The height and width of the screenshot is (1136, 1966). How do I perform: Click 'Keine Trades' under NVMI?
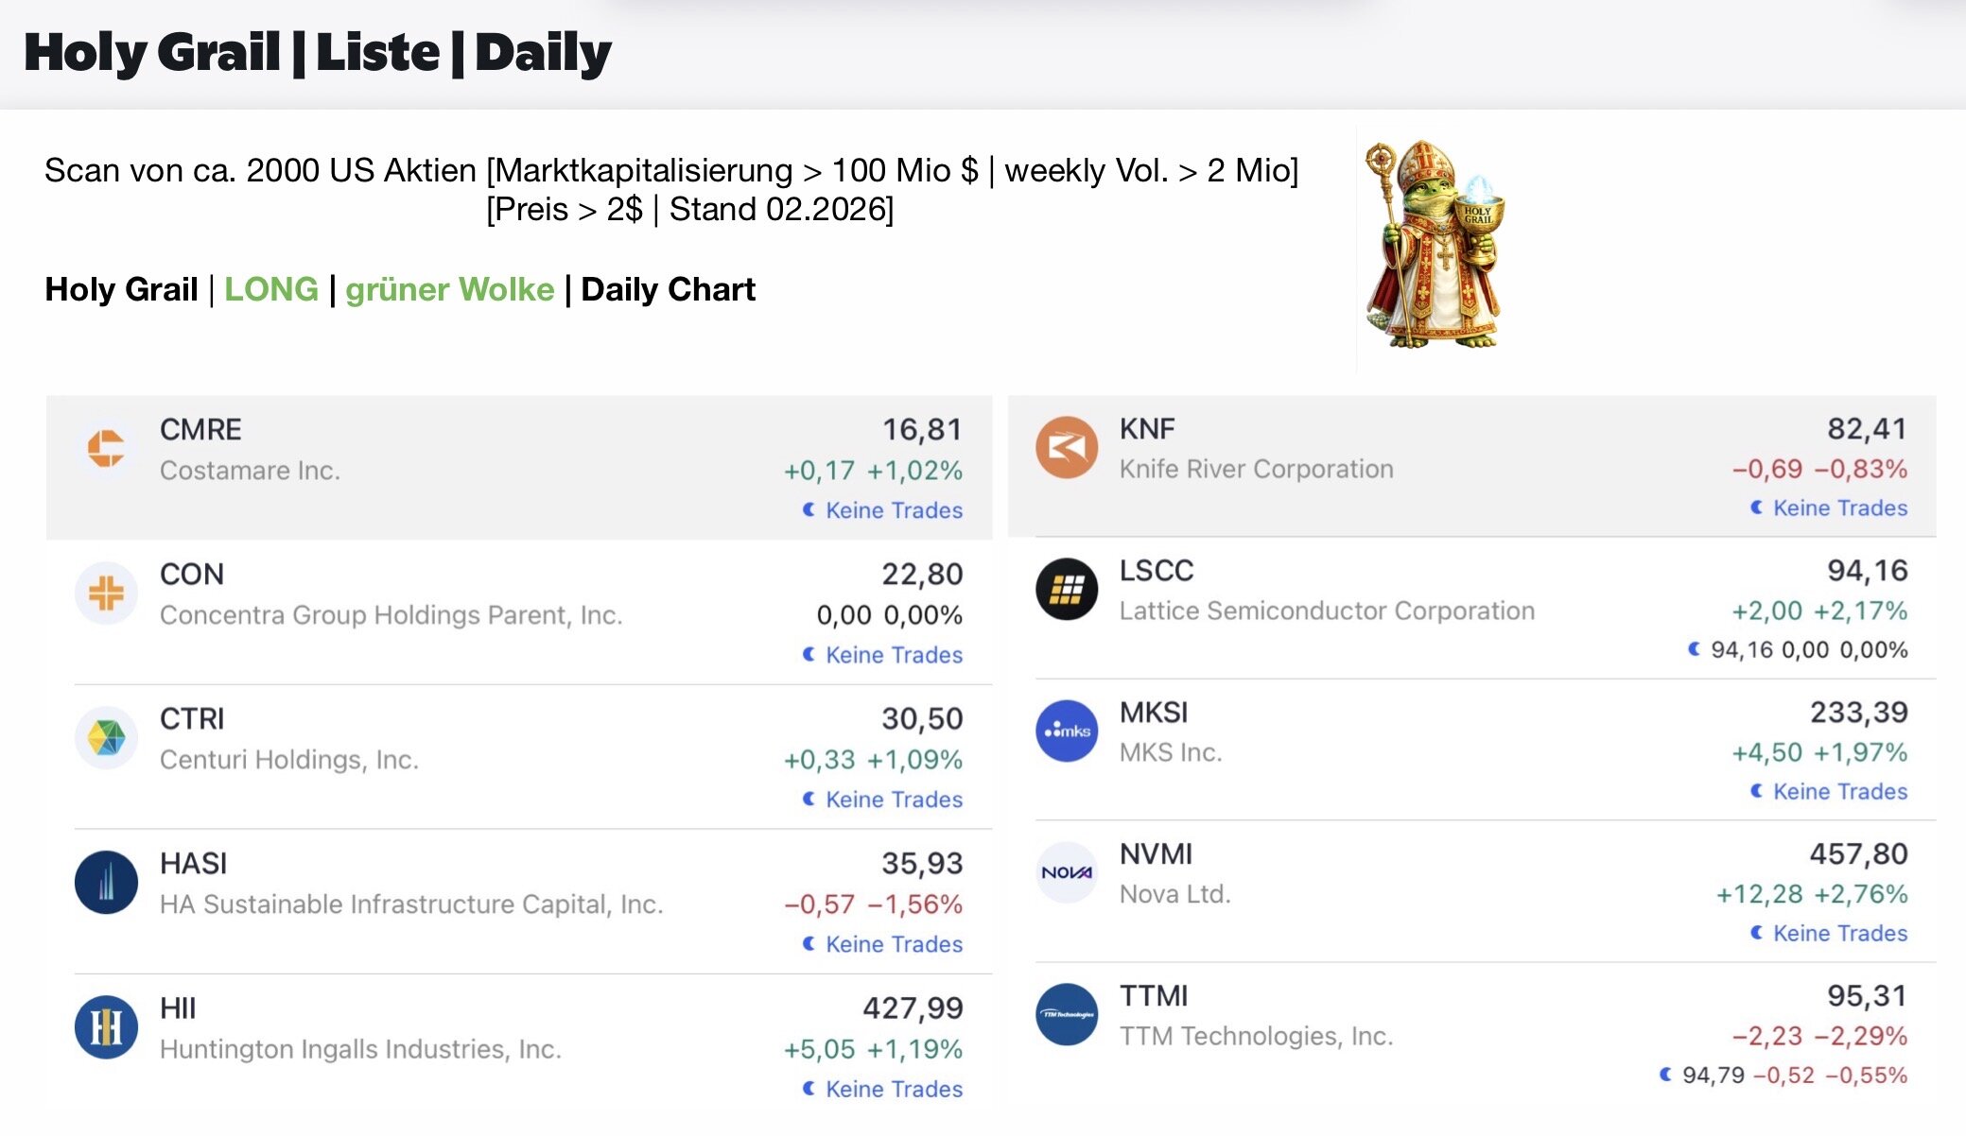tap(1839, 934)
